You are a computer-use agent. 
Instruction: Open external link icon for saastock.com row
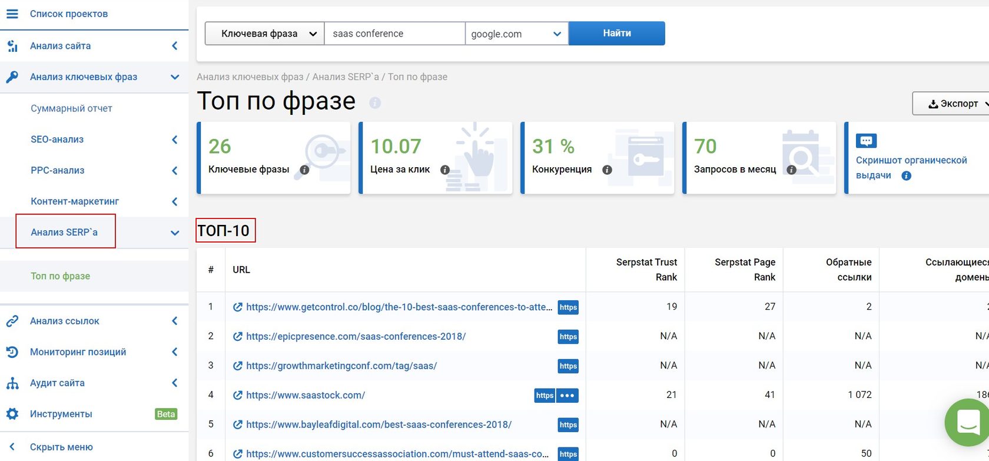point(238,395)
